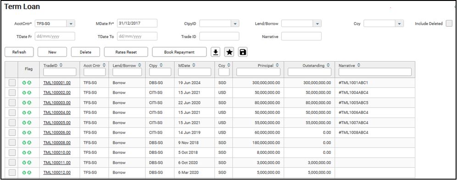Screen dimensions: 457x181
Task: Open trade link TML100011.00
Action: coord(57,163)
